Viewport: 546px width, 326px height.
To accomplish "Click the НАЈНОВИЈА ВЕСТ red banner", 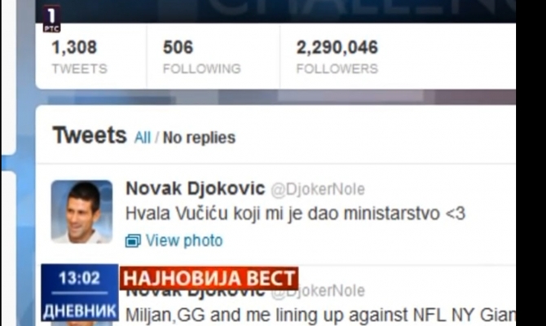I will [x=209, y=278].
